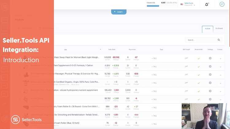Image resolution: width=230 pixels, height=129 pixels.
Task: Switch to the Active tab
Action: (207, 29)
